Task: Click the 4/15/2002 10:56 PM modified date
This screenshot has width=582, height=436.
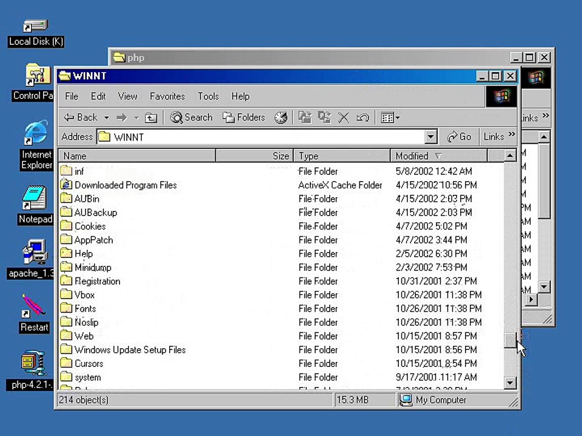Action: coord(436,185)
